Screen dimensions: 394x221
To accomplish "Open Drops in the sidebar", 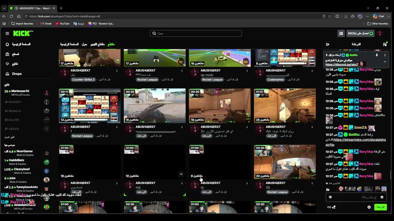I will click(x=14, y=74).
